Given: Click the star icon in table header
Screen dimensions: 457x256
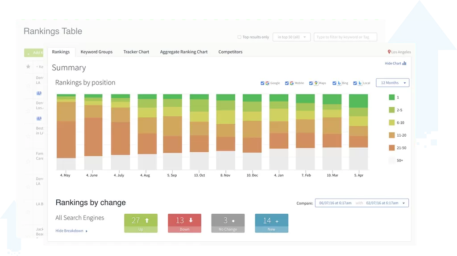Looking at the screenshot, I should (x=28, y=67).
